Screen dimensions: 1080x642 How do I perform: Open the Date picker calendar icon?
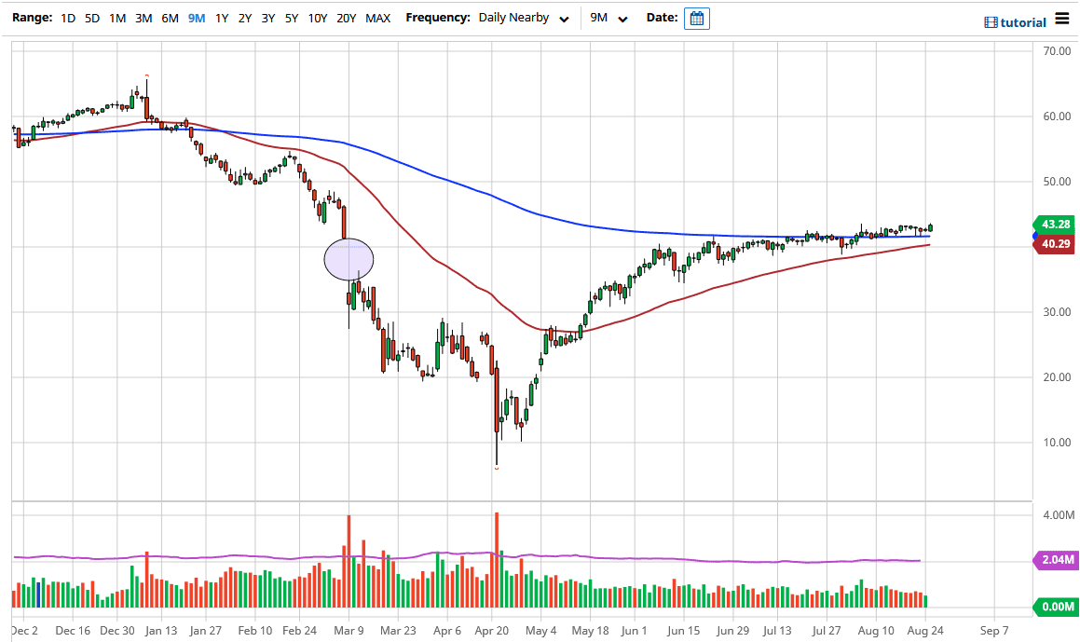(696, 18)
